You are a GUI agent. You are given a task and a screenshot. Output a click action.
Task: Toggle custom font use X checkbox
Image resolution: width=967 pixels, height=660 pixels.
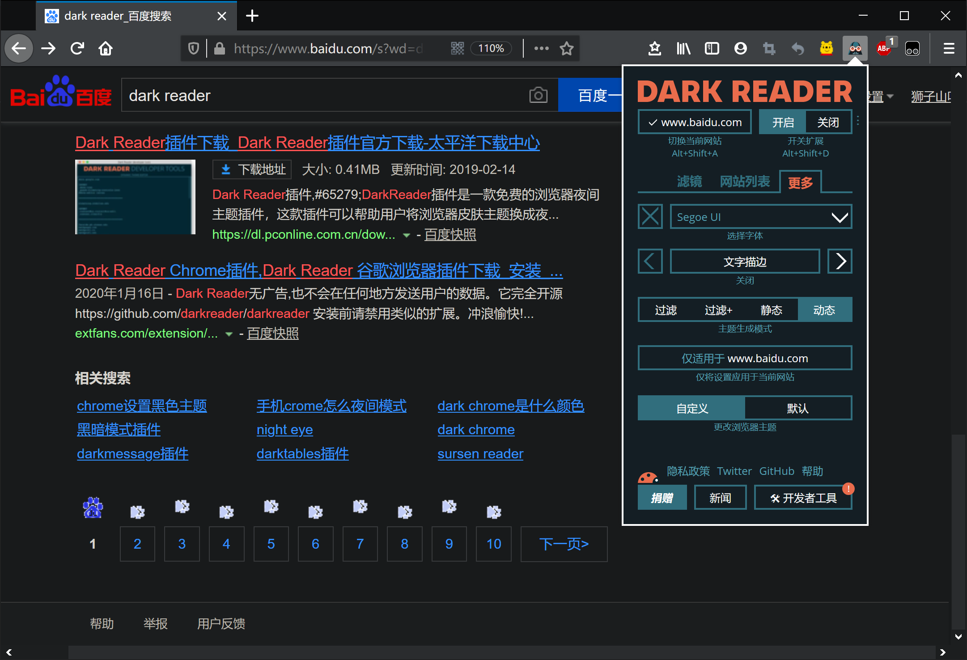(650, 217)
